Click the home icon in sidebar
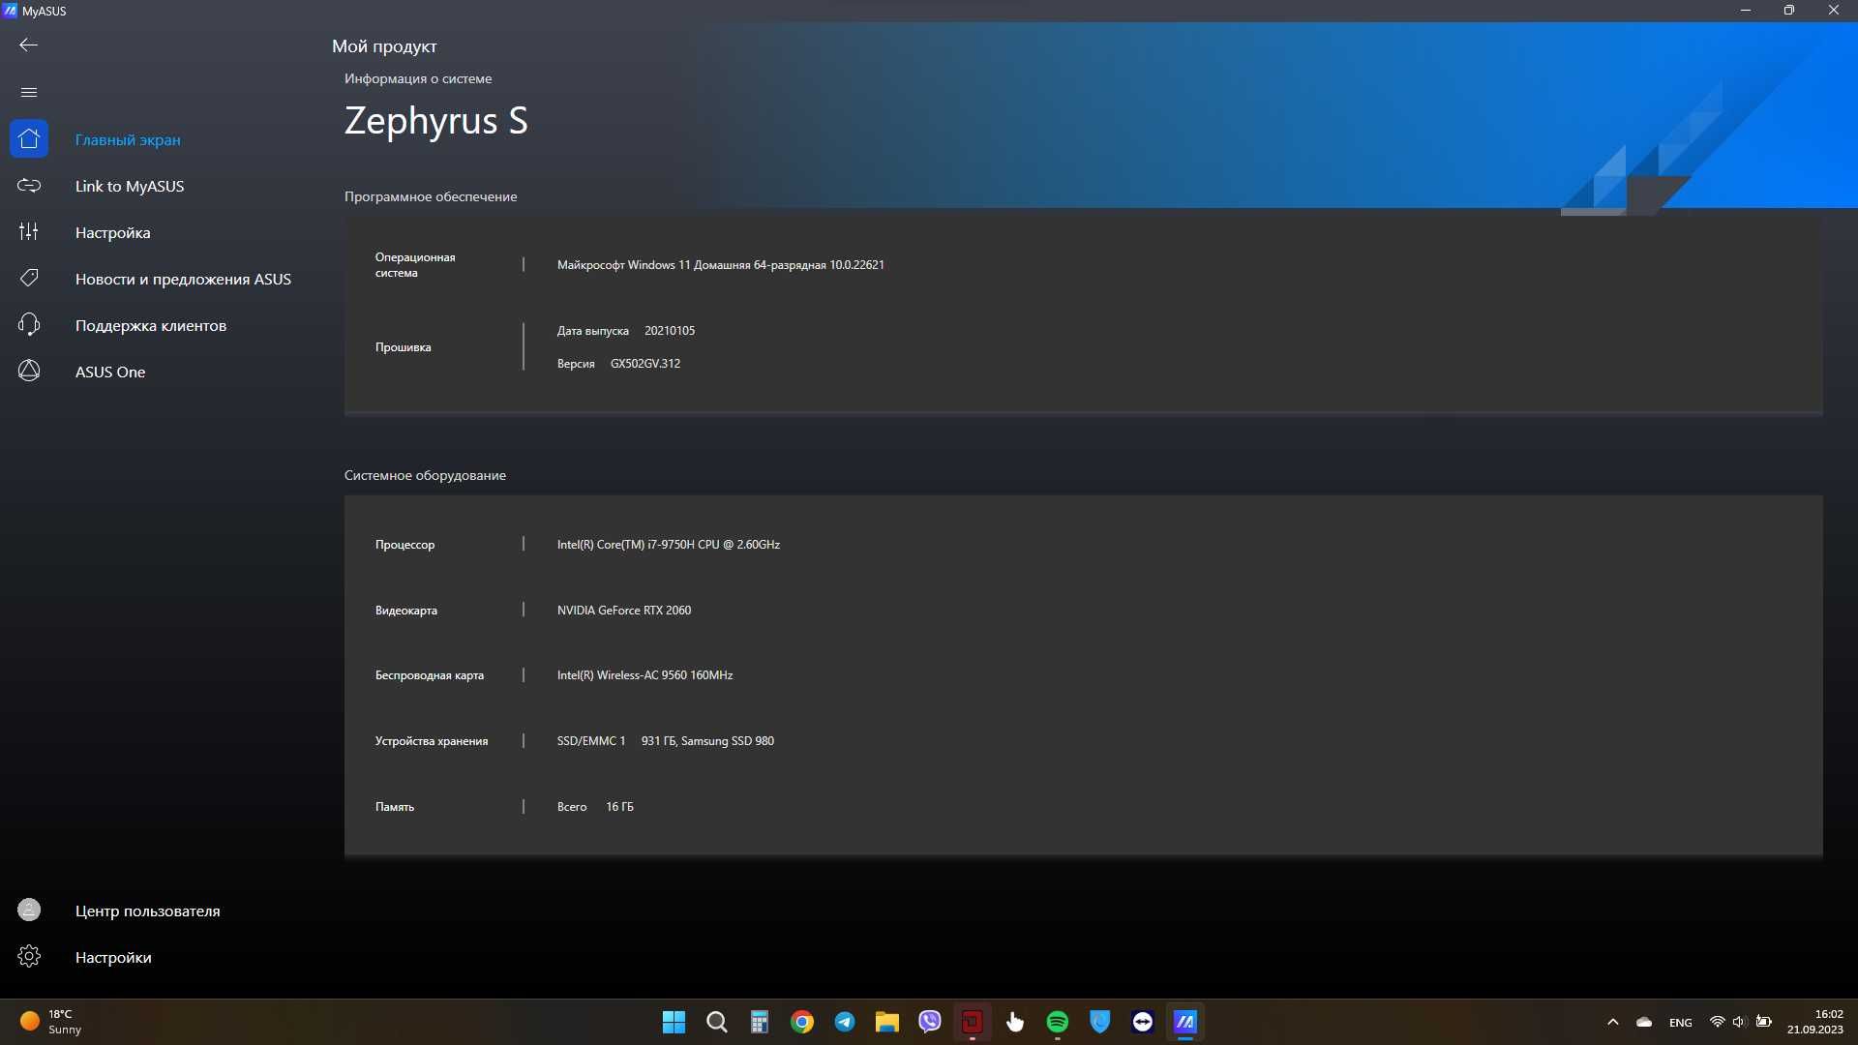The image size is (1858, 1045). click(29, 138)
